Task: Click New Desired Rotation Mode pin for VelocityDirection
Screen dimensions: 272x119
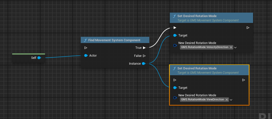Action: pyautogui.click(x=175, y=45)
